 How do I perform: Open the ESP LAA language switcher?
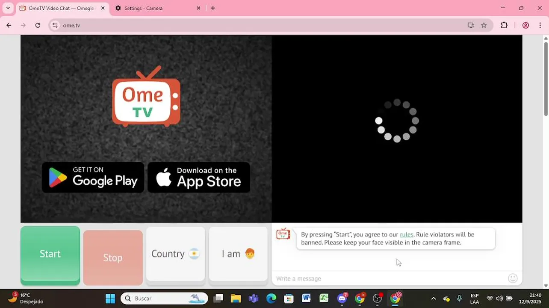475,299
